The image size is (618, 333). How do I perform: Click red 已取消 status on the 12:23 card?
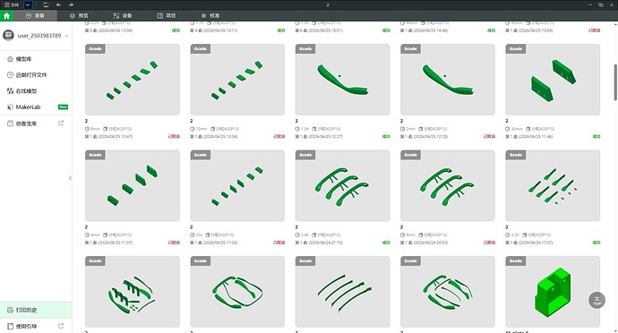coord(489,137)
